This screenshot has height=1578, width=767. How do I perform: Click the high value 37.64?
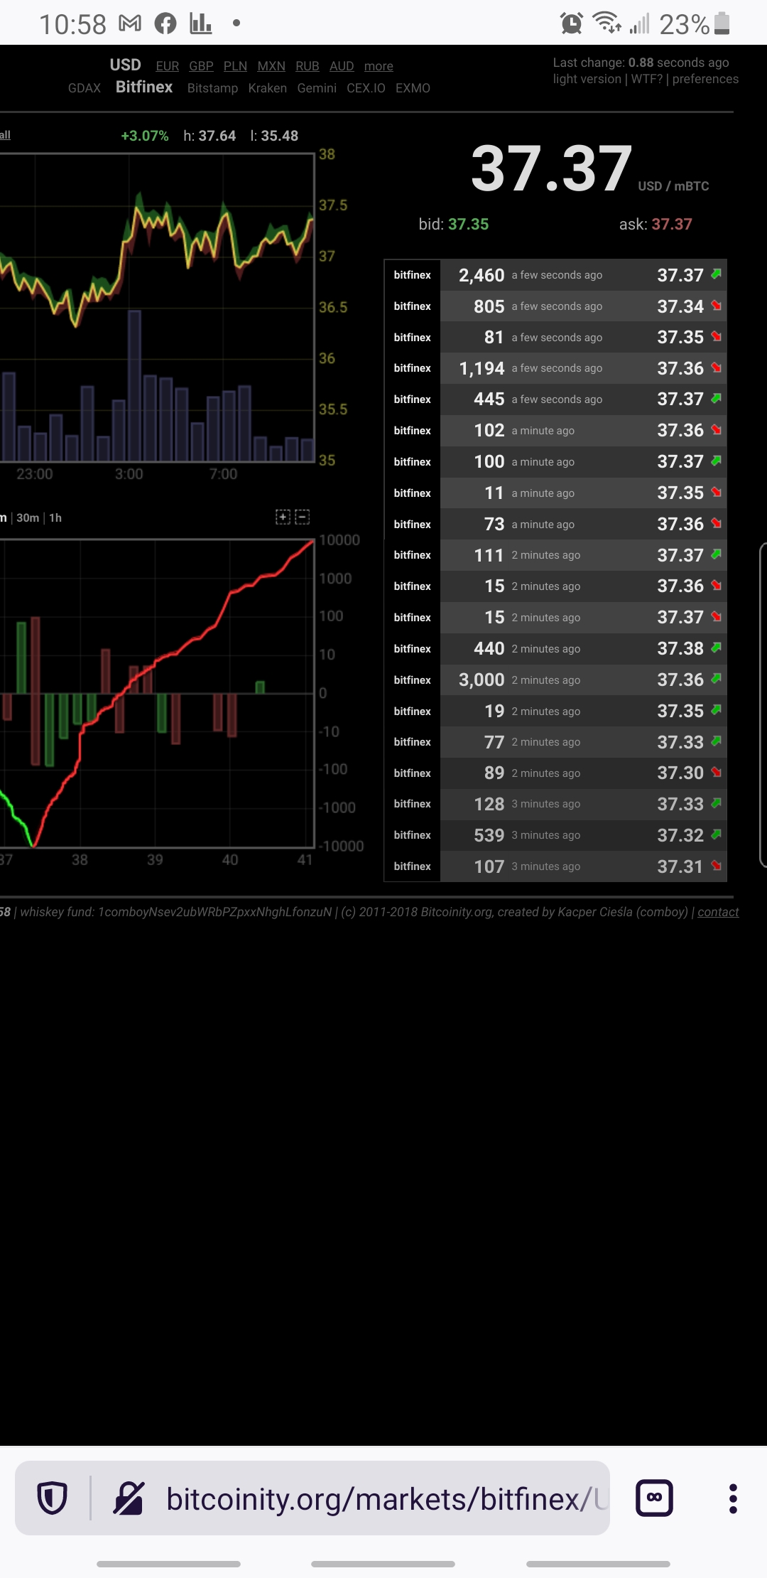pos(217,136)
